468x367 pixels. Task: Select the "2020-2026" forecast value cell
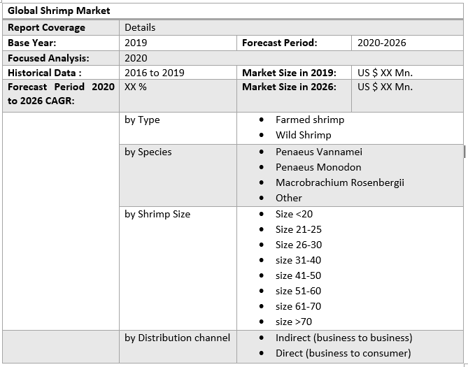(381, 43)
